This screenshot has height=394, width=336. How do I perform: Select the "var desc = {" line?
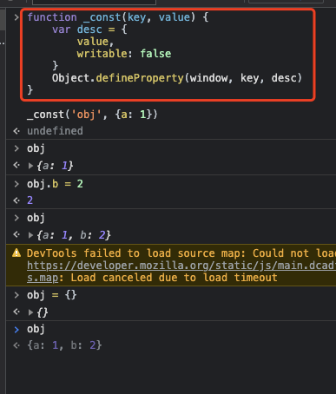click(x=89, y=30)
